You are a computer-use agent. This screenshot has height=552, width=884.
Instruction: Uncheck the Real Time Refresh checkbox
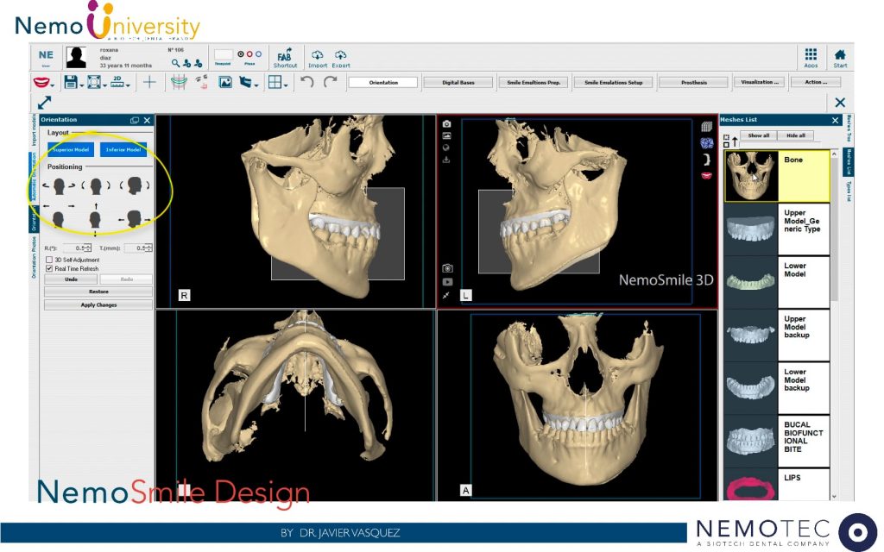click(49, 269)
